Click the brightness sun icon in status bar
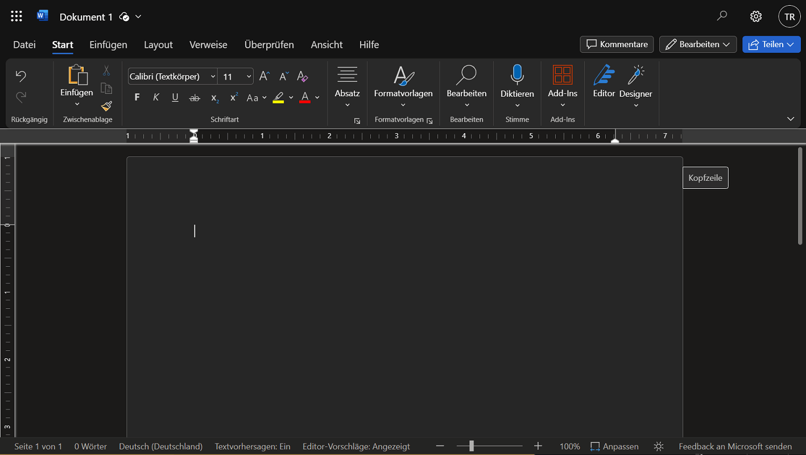 click(659, 446)
